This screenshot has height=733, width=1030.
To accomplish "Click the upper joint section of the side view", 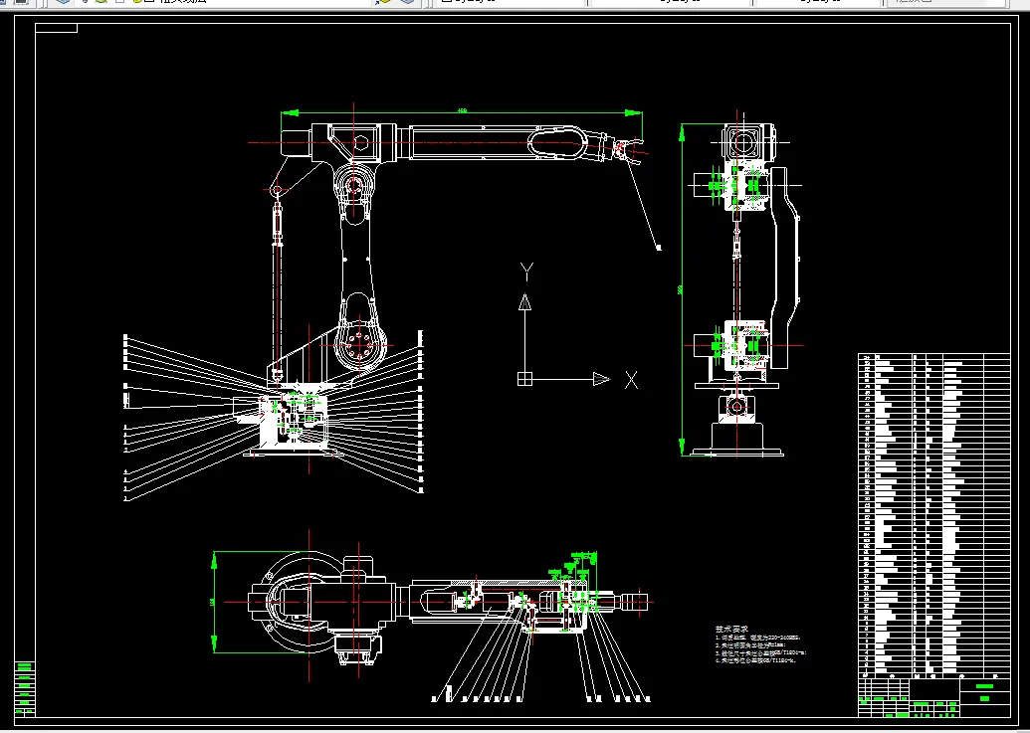I will coord(746,185).
